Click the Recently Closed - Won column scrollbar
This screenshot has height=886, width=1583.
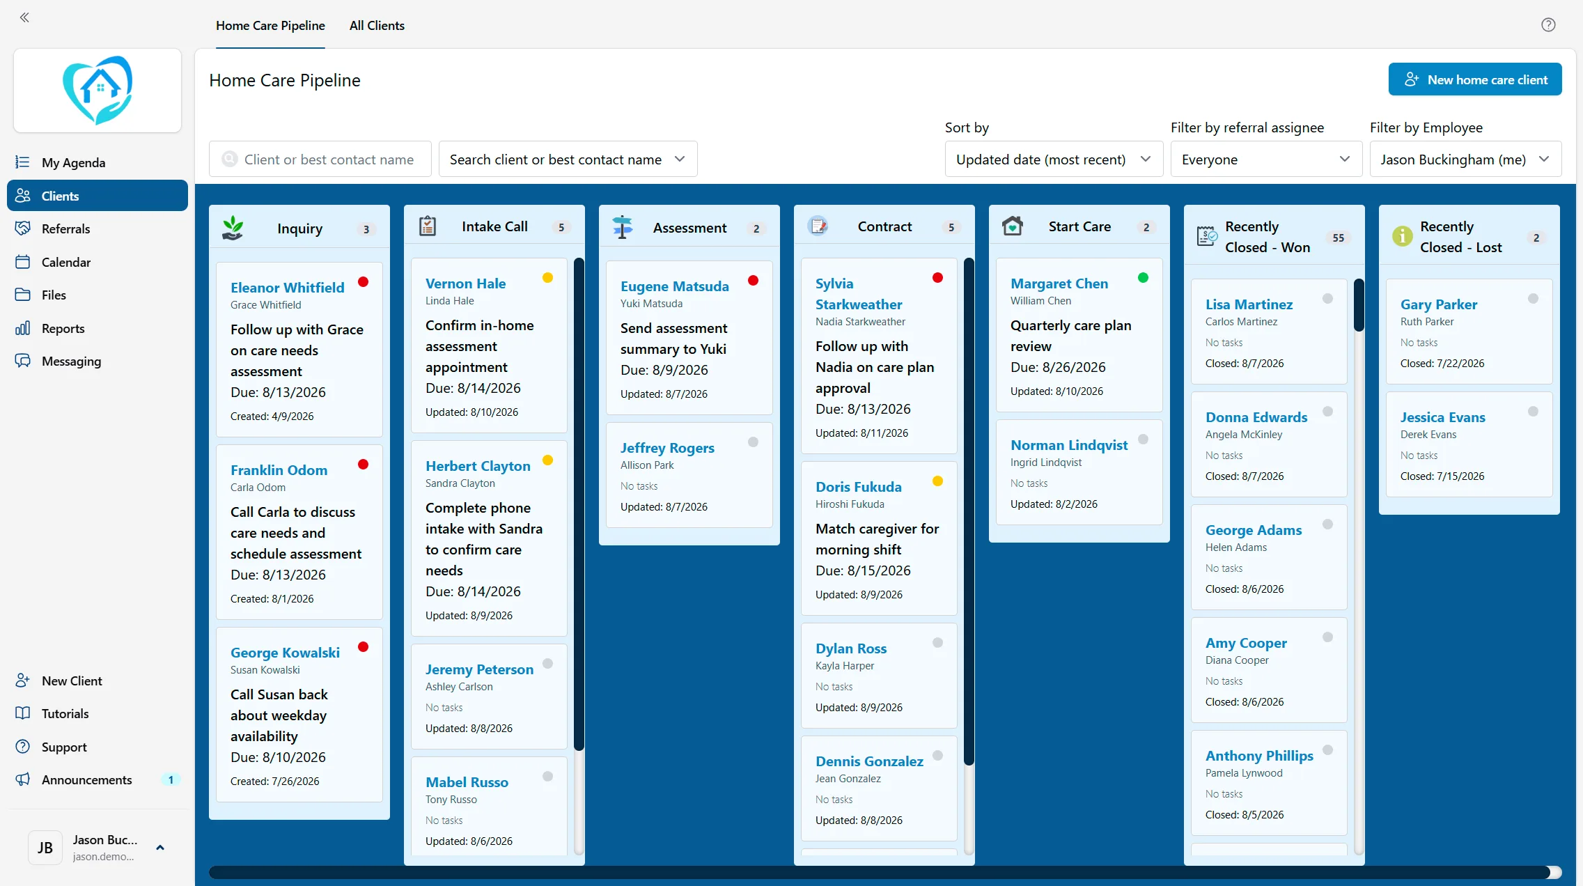click(1359, 305)
